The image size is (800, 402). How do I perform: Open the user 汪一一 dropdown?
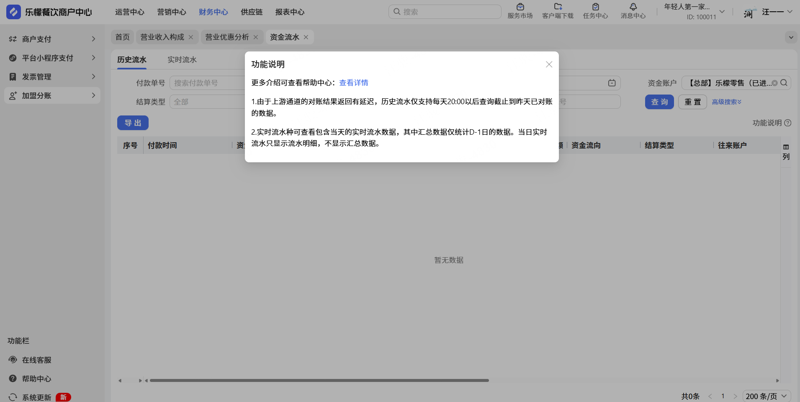(790, 12)
